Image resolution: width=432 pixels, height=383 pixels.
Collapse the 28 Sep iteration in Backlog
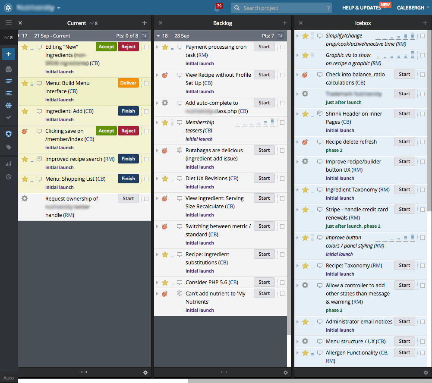point(158,36)
